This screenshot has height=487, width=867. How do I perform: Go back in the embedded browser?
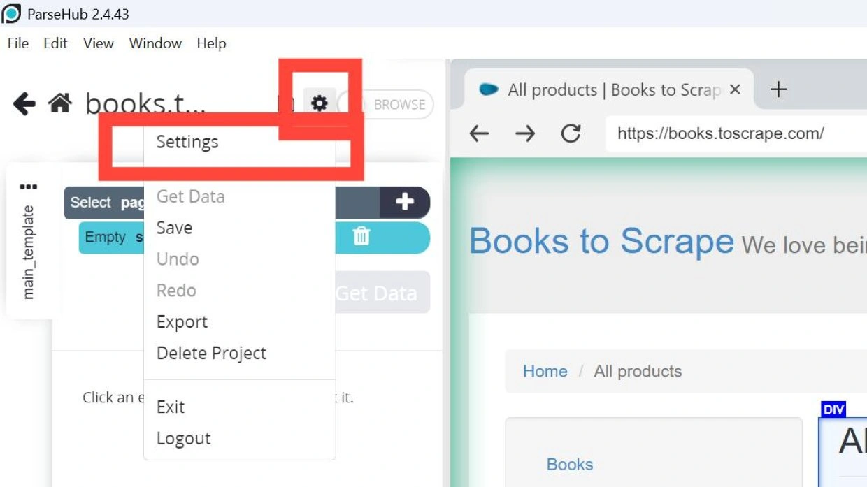click(480, 133)
